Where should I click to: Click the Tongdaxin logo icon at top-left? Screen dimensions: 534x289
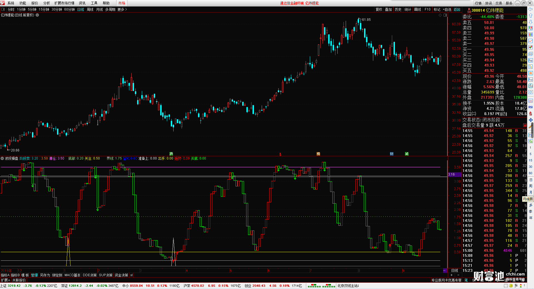[x=3, y=3]
